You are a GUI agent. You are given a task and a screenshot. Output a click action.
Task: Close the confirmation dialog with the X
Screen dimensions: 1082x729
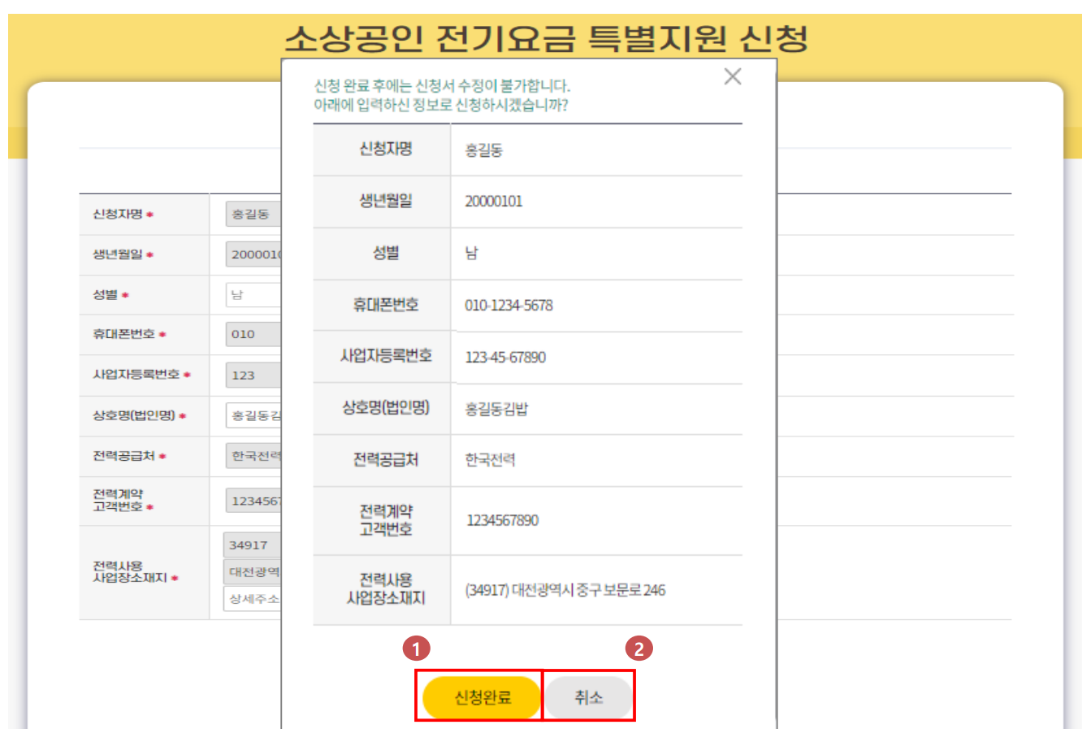pos(733,76)
